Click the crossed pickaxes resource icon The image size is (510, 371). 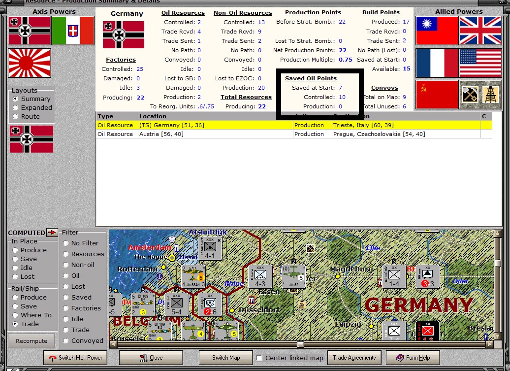click(x=470, y=95)
